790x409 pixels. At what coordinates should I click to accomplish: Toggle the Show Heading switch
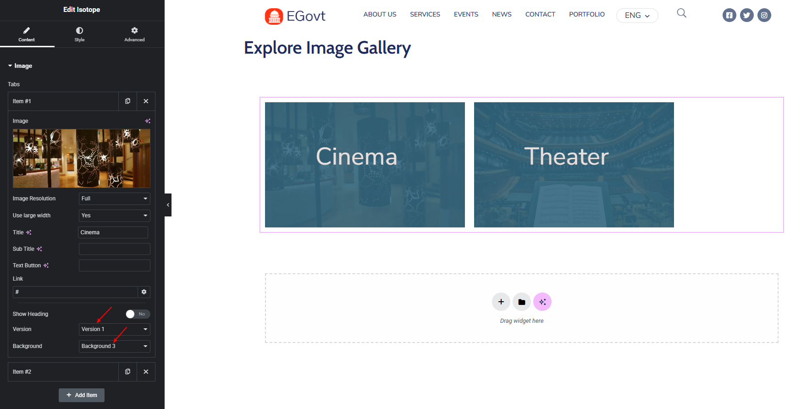[138, 314]
